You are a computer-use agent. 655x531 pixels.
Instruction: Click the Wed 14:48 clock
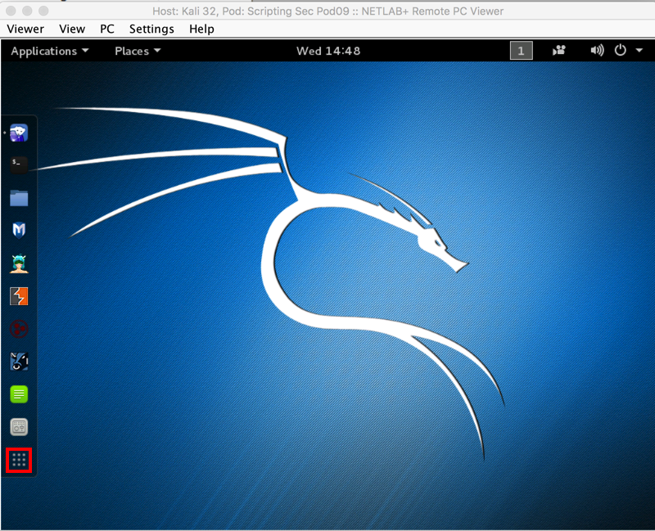coord(328,51)
